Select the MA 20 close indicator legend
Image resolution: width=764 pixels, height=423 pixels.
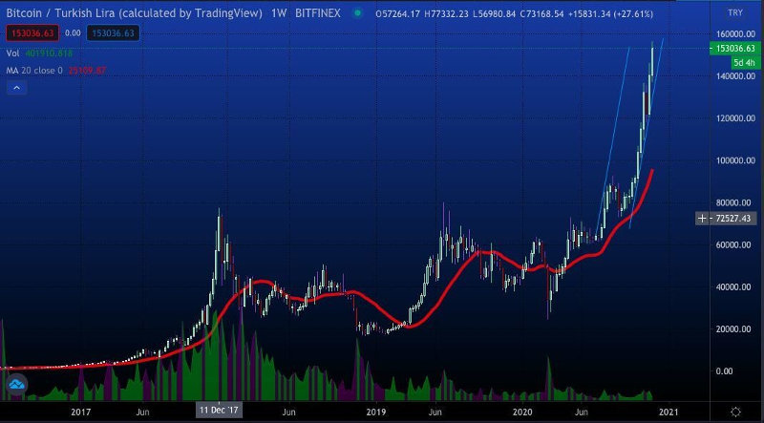[x=34, y=70]
